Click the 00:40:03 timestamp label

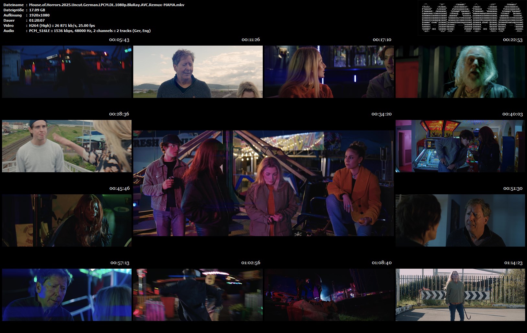tap(512, 114)
